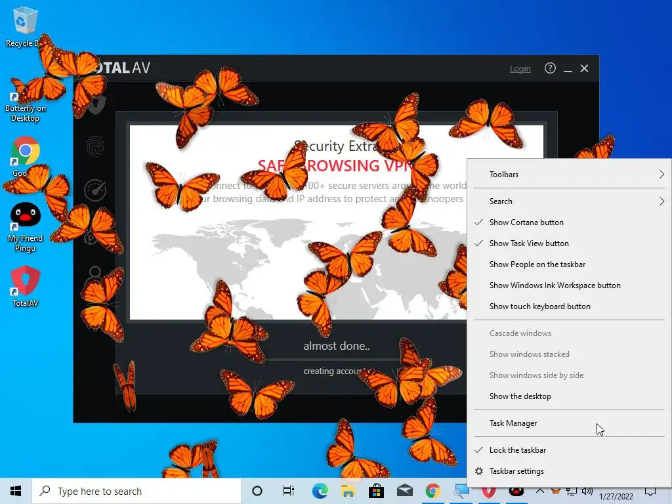Click the Login link in TotalAV

520,68
